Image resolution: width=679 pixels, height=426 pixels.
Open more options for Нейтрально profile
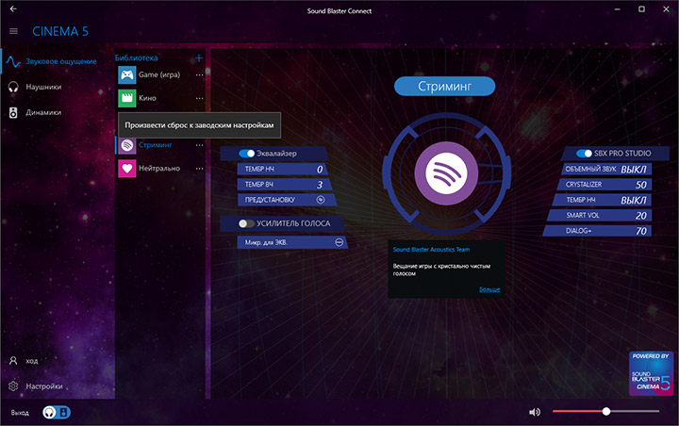click(x=199, y=169)
